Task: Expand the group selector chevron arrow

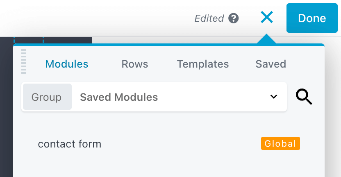Action: 273,97
